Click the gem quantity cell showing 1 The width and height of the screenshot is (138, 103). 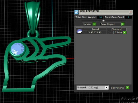110,32
